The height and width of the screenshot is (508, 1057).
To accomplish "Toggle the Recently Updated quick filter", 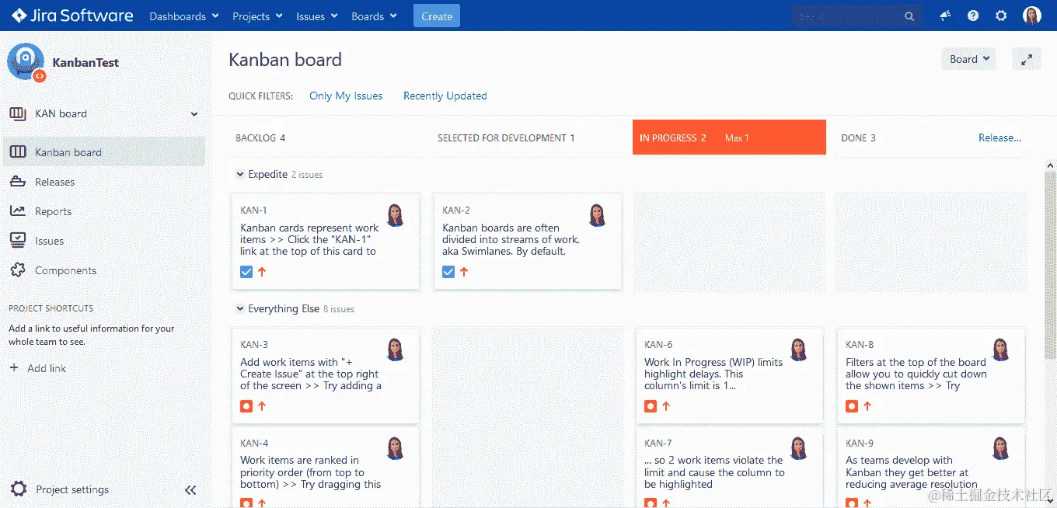I will click(445, 96).
